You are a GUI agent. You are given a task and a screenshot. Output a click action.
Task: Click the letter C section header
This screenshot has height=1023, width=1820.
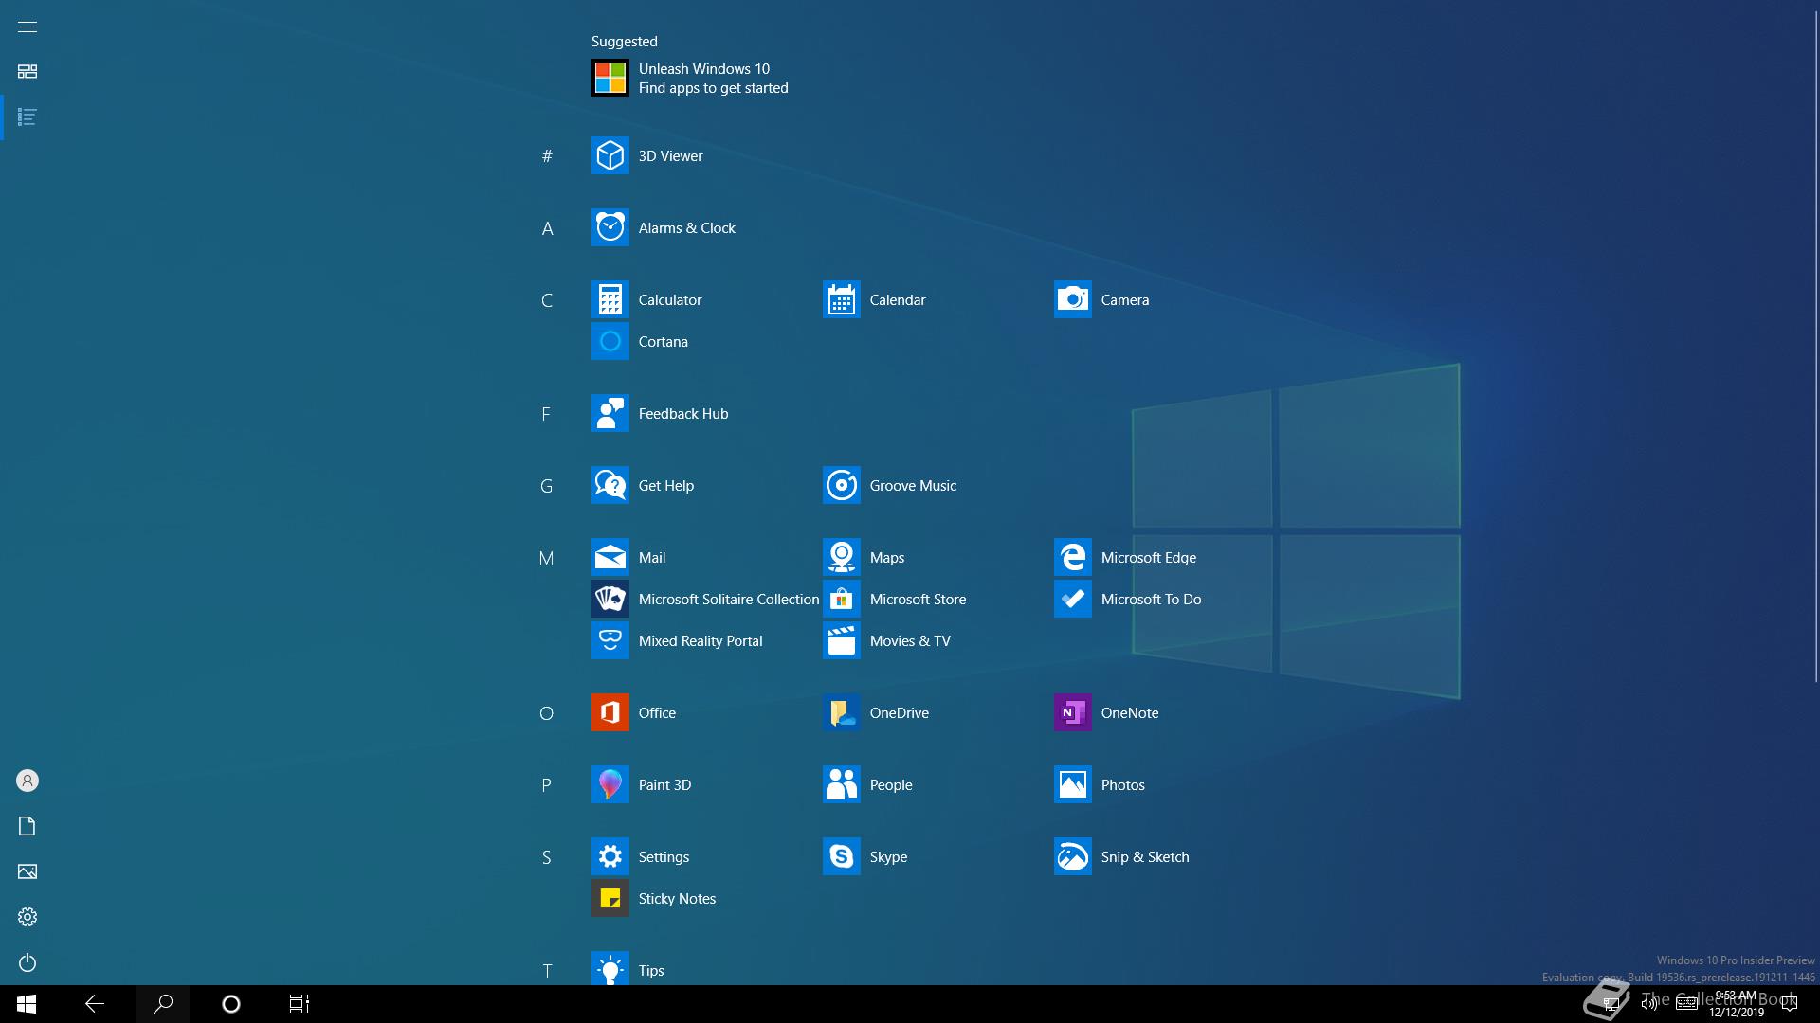point(547,300)
